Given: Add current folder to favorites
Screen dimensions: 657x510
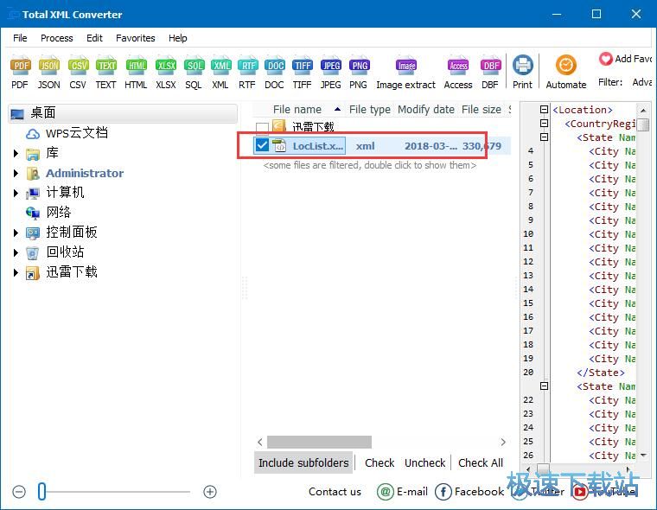Looking at the screenshot, I should [625, 59].
